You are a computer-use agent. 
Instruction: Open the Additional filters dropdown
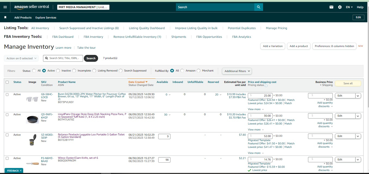coord(237,71)
